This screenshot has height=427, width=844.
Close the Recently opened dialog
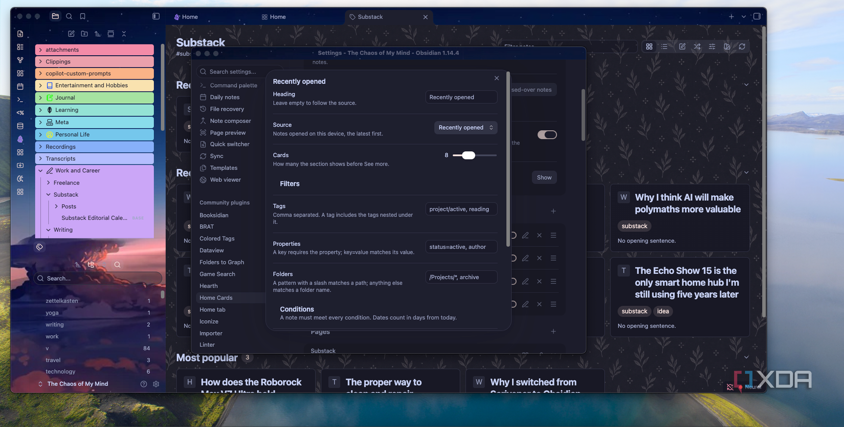(496, 78)
